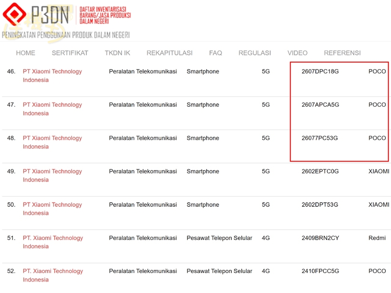Viewport: 391px width, 293px height.
Task: Click the P3DN diamond logo icon
Action: 14,14
